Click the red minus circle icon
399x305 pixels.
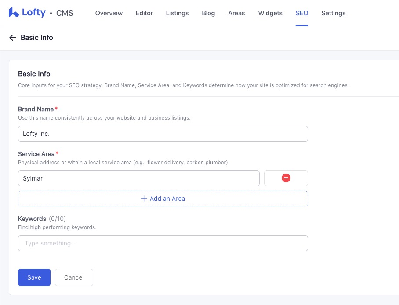pos(286,178)
